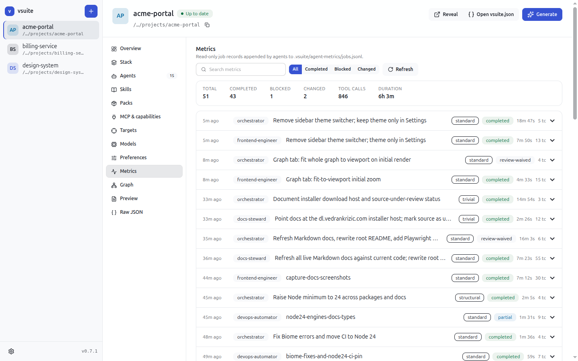Expand the 'Raise Node minimum to 24' row
578x361 pixels.
(x=552, y=298)
